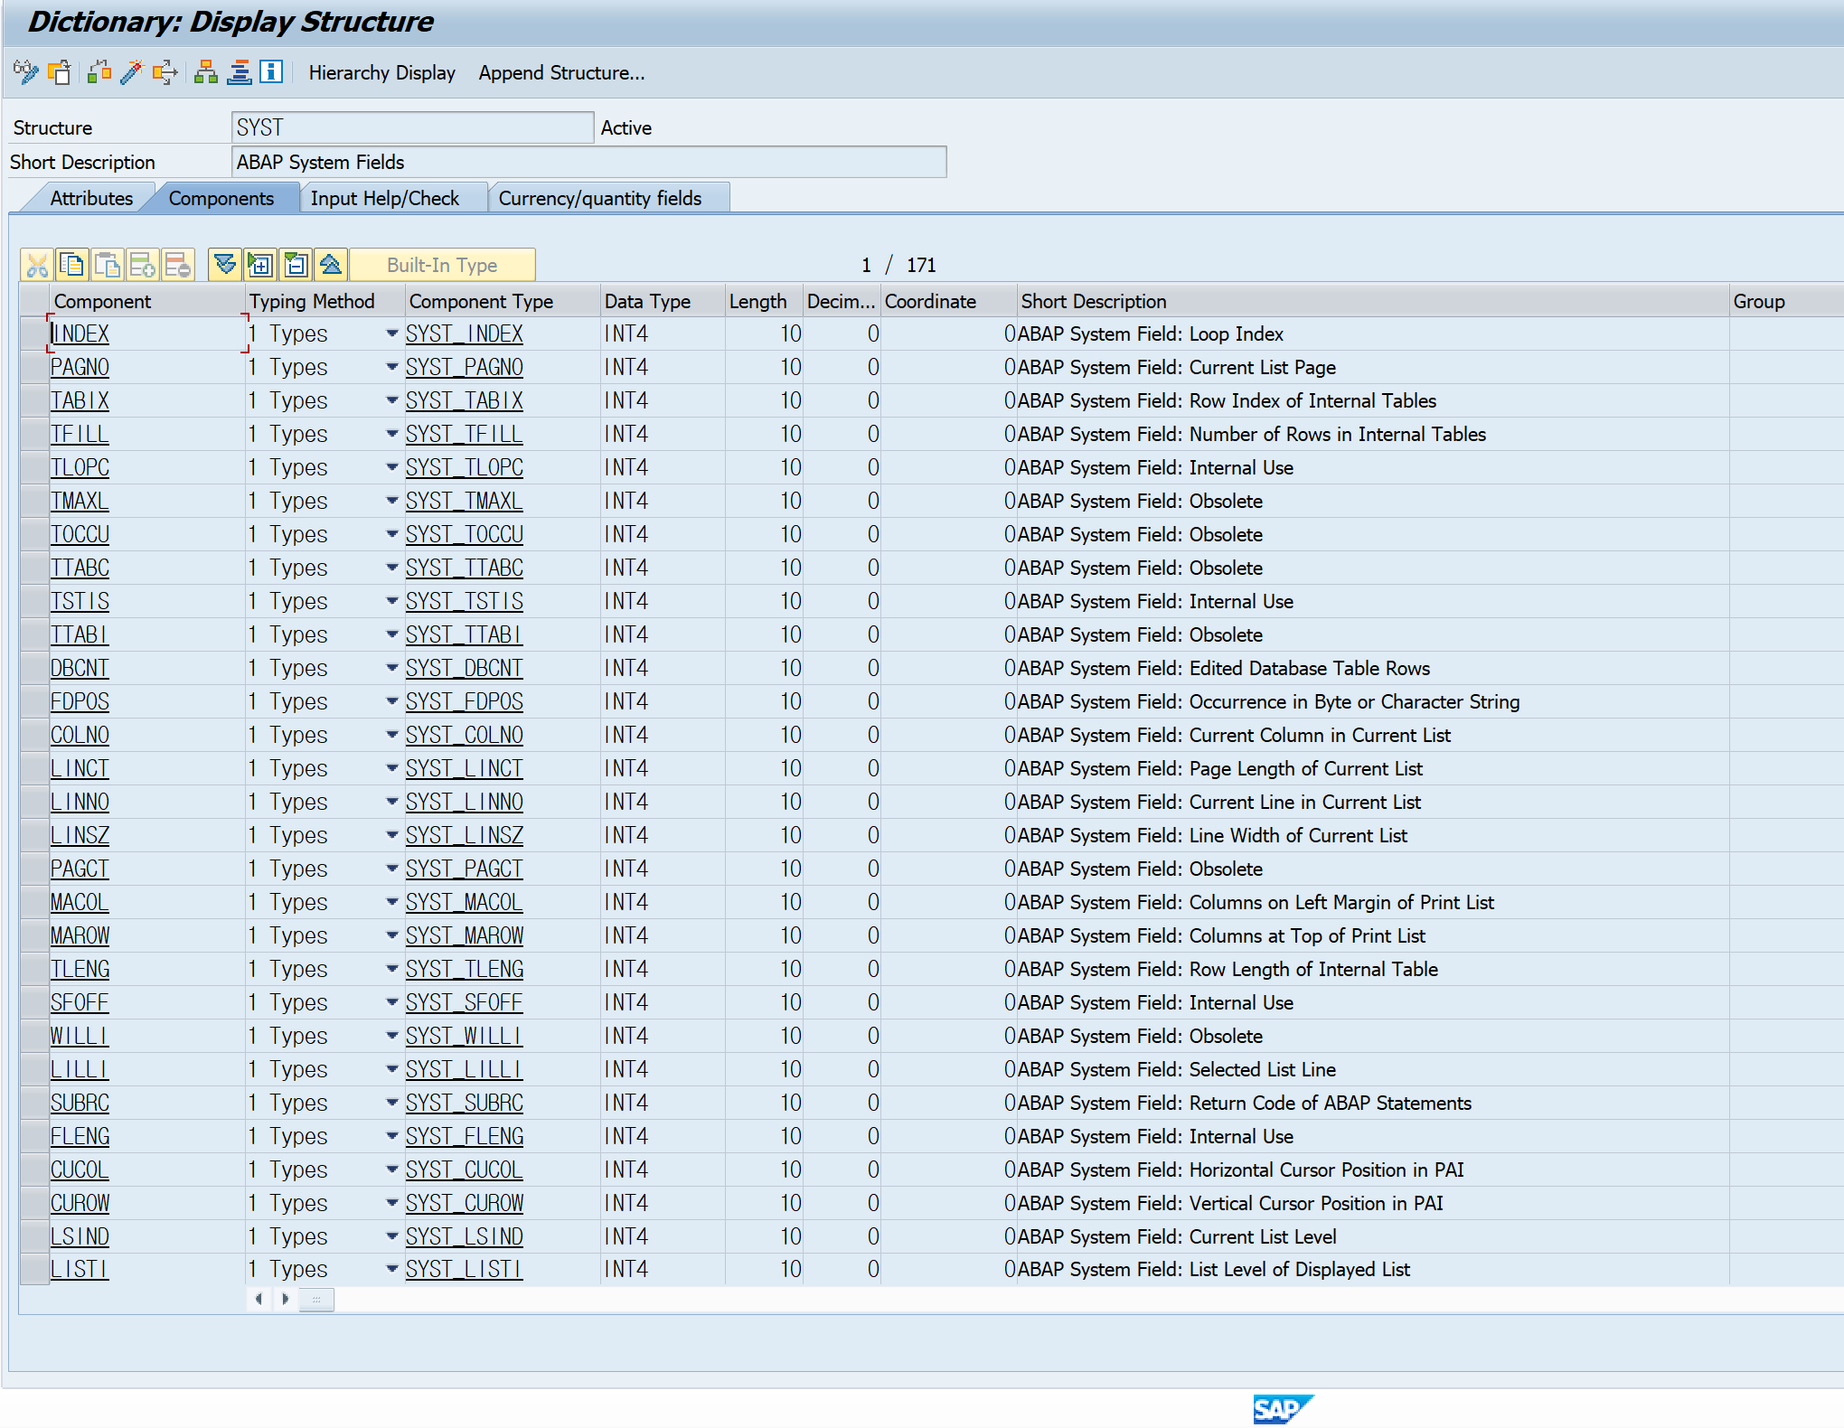The width and height of the screenshot is (1844, 1428).
Task: Click 'Return Code of ABAP Statements' description
Action: click(x=1331, y=1103)
